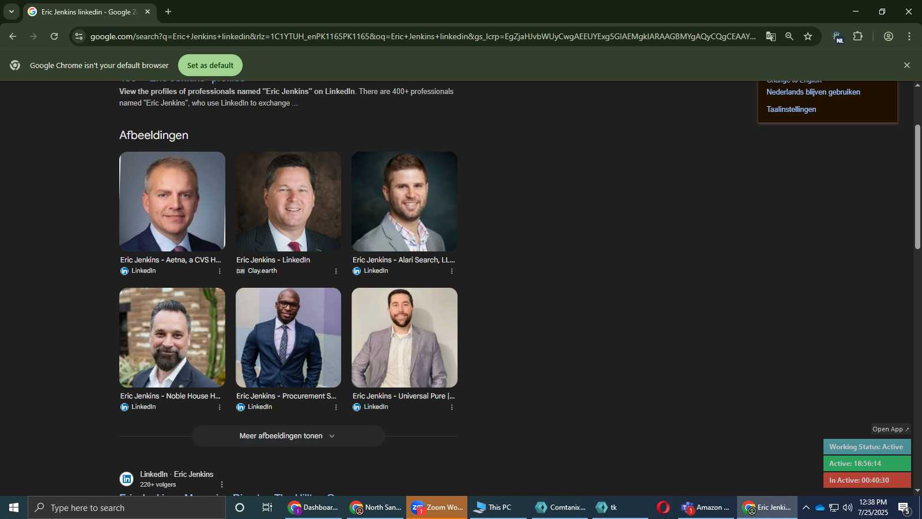Image resolution: width=922 pixels, height=519 pixels.
Task: Open Eric Jenkins Aetna CVS photo
Action: pos(172,201)
